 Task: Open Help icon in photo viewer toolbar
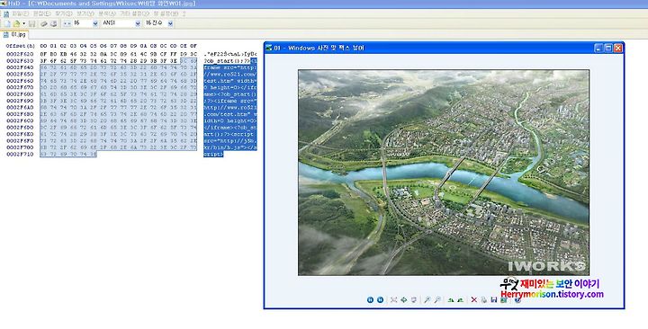coord(517,299)
